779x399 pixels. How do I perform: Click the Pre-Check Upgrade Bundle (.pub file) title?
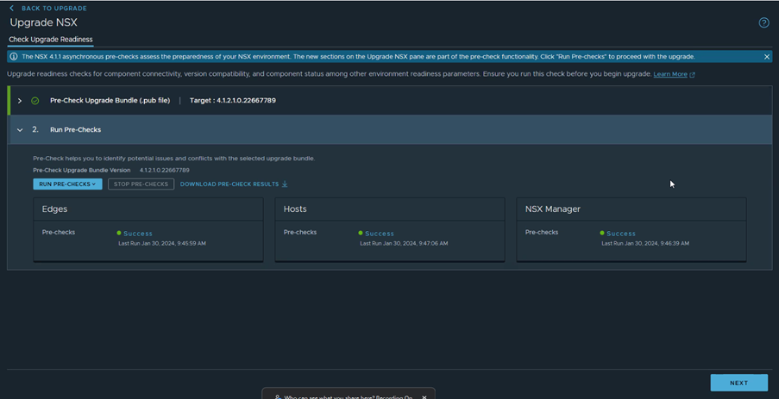(x=110, y=100)
